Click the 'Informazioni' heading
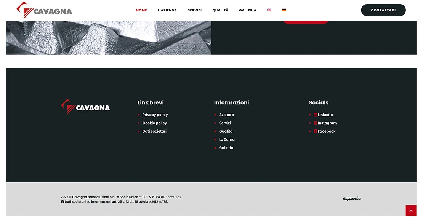Image resolution: width=423 pixels, height=222 pixels. tap(231, 102)
